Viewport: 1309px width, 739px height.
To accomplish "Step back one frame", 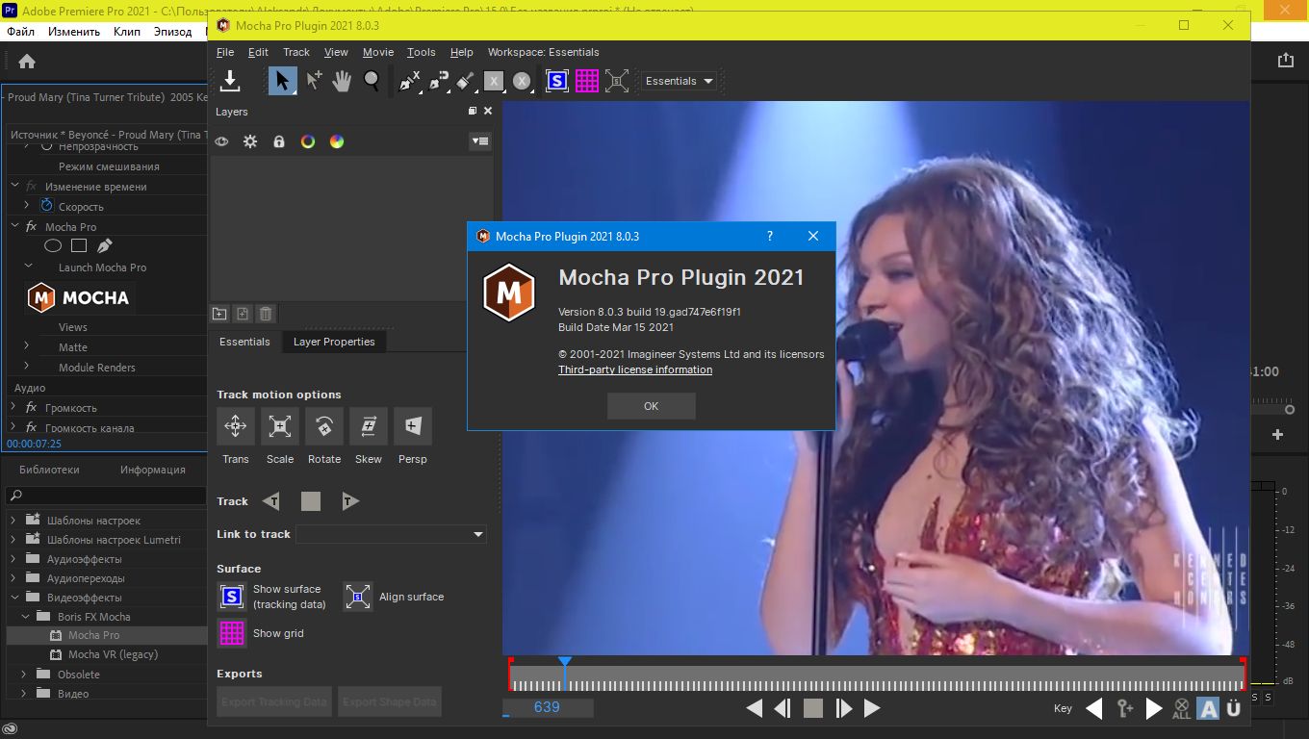I will (x=783, y=708).
